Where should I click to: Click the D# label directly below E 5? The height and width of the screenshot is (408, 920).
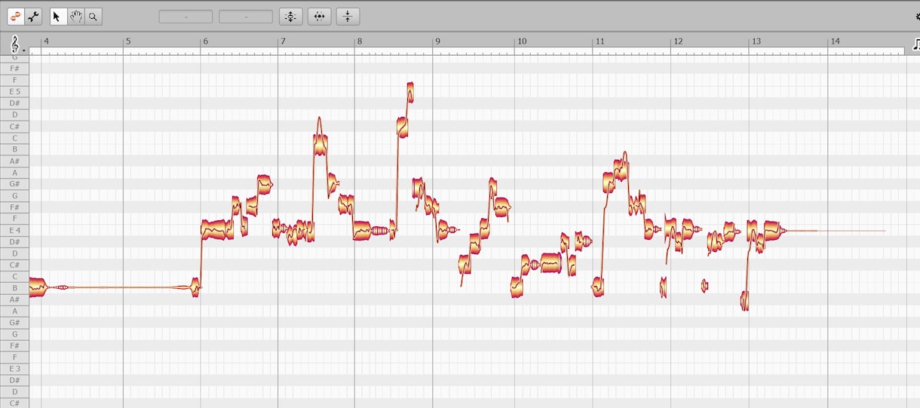point(14,103)
